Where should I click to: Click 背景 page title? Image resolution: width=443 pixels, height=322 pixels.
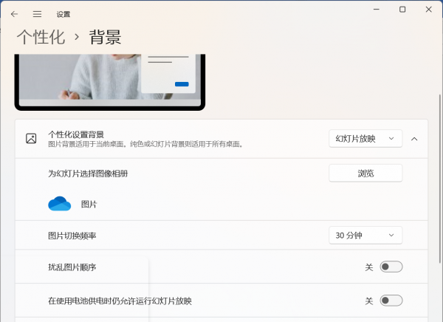(x=106, y=37)
